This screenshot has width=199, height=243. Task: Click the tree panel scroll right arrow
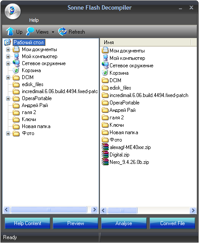pyautogui.click(x=94, y=210)
